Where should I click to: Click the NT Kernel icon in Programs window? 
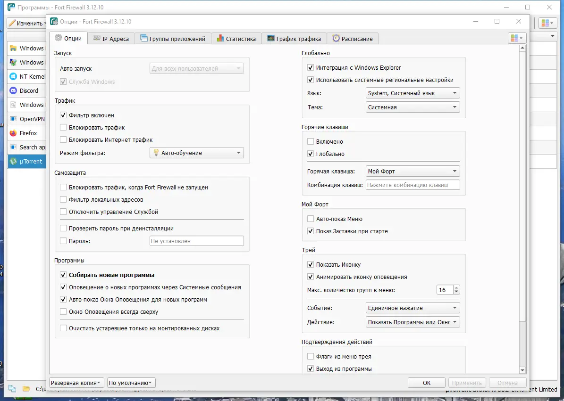click(13, 76)
